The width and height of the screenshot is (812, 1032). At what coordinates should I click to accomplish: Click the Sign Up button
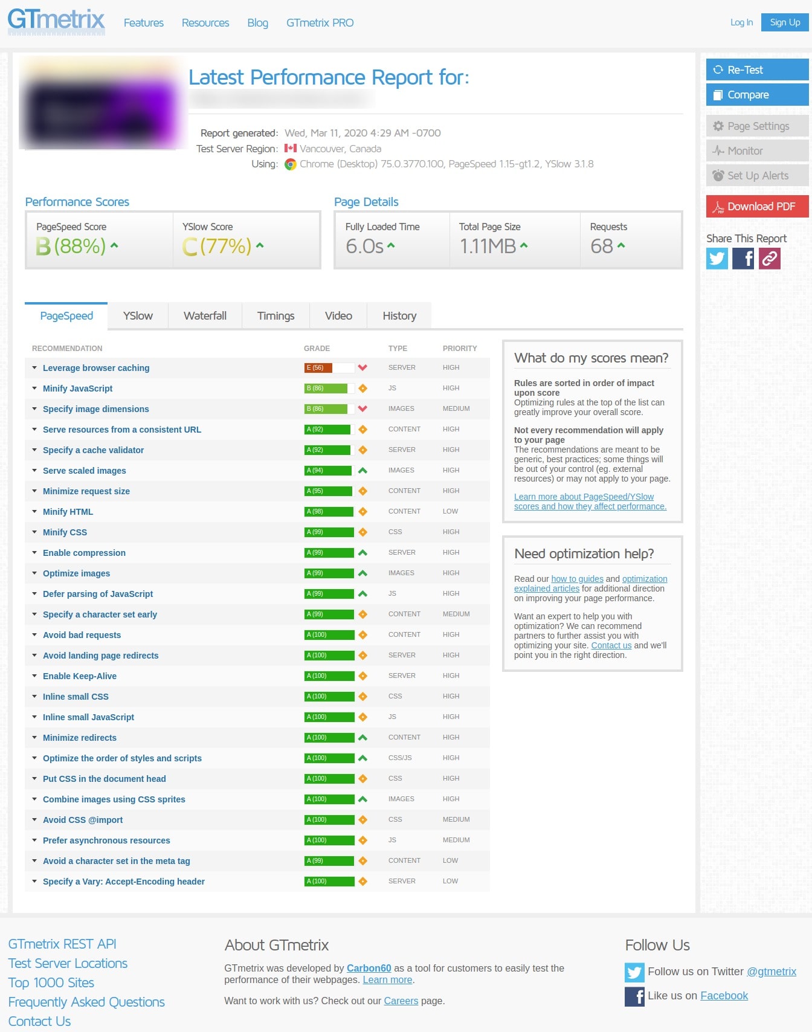pos(785,22)
